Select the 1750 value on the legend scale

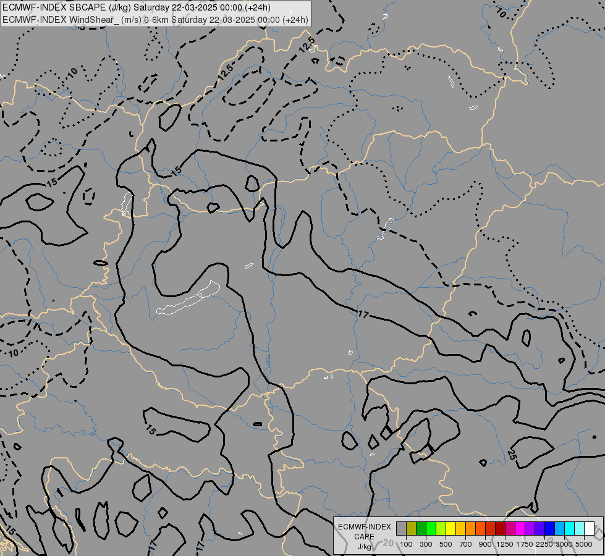tap(525, 544)
